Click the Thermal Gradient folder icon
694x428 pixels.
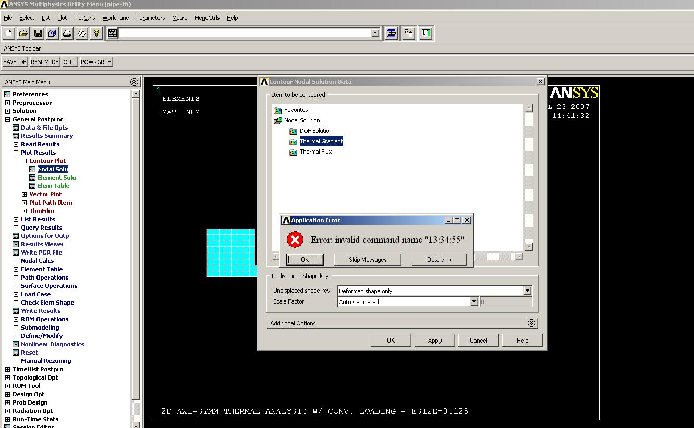[293, 142]
